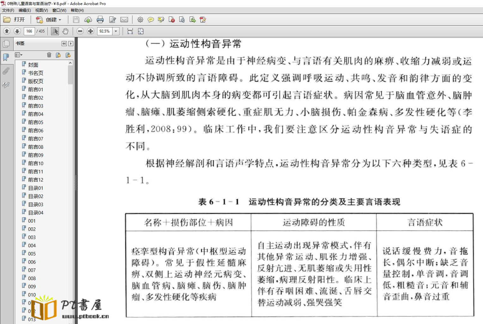Jump to bookmark 前言01

[x=36, y=89]
